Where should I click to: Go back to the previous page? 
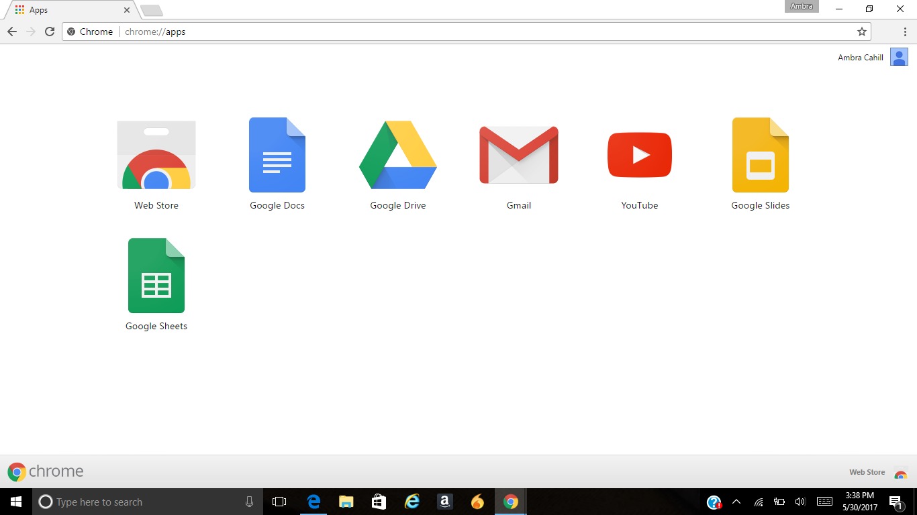pos(12,32)
